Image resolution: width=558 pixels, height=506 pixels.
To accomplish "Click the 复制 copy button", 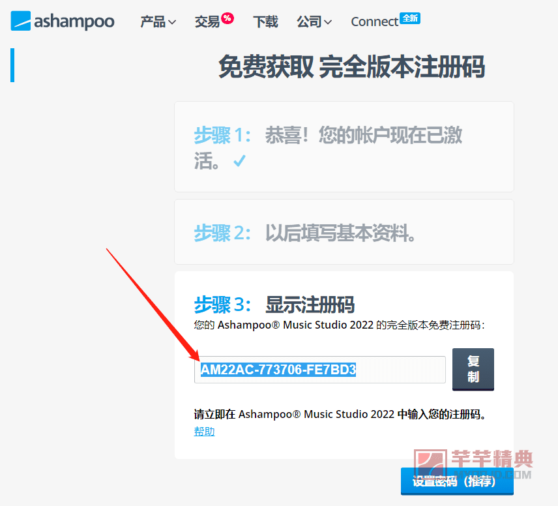I will (473, 369).
